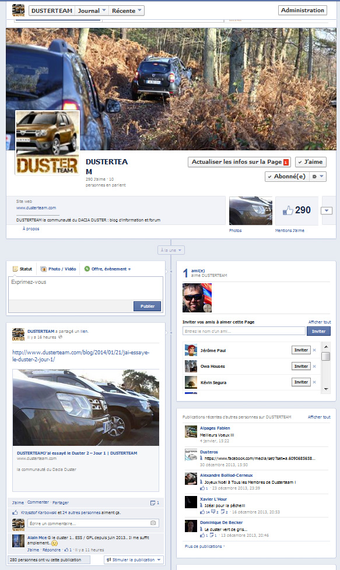Click thumbs-up icon beside Krzysztof Karbowski
The image size is (340, 570).
click(15, 512)
